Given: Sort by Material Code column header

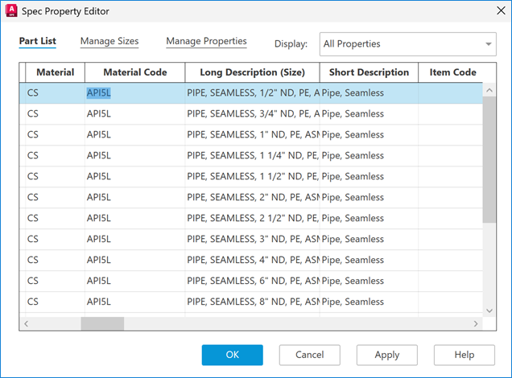Looking at the screenshot, I should point(134,72).
